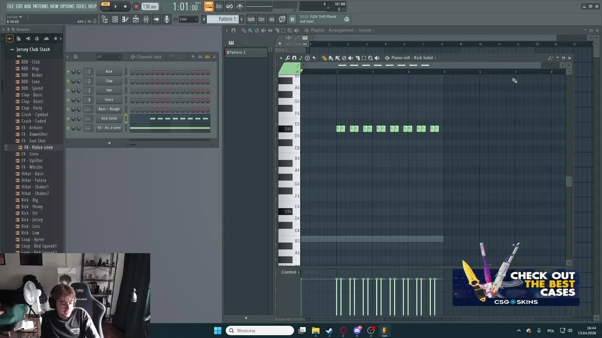This screenshot has height=338, width=602.
Task: Mute the Snare channel via green LED
Action: pyautogui.click(x=68, y=100)
